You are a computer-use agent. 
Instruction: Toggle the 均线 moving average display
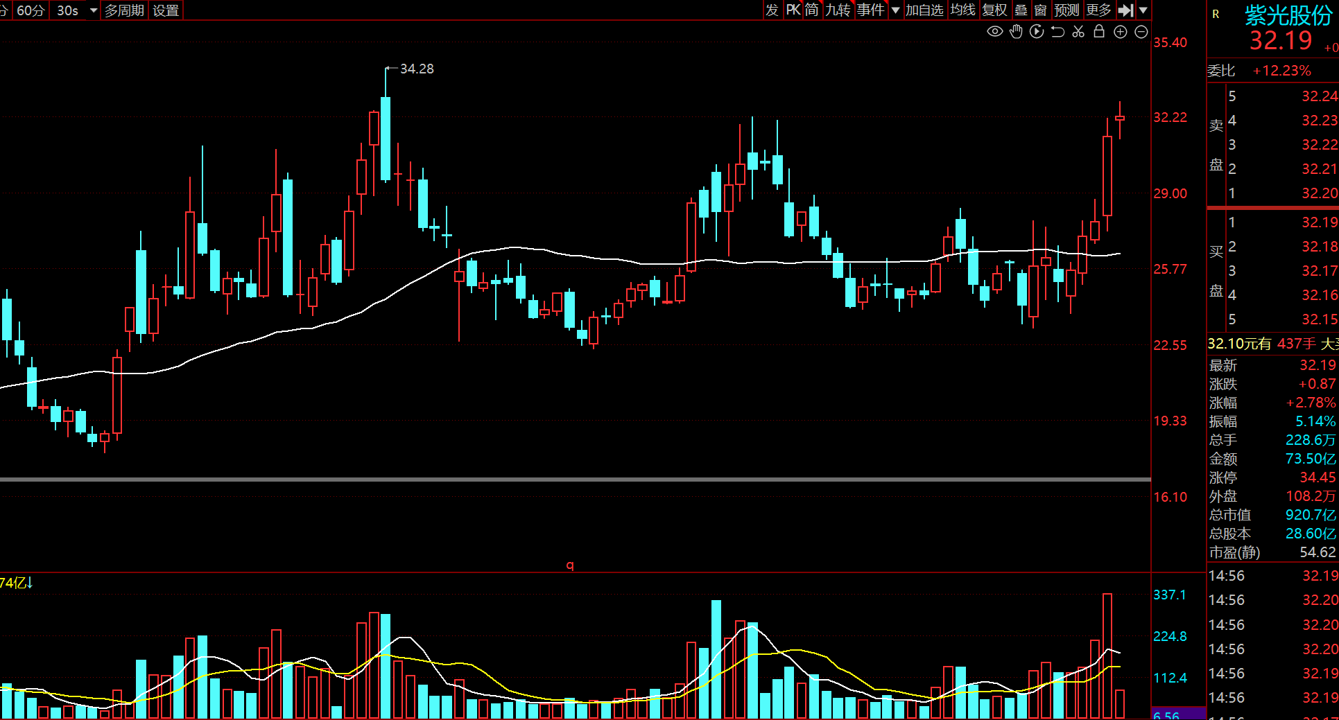click(962, 10)
